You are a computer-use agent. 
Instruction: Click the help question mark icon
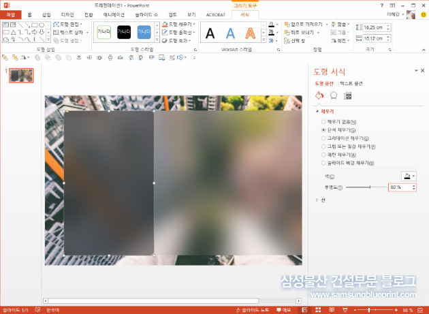pyautogui.click(x=382, y=5)
